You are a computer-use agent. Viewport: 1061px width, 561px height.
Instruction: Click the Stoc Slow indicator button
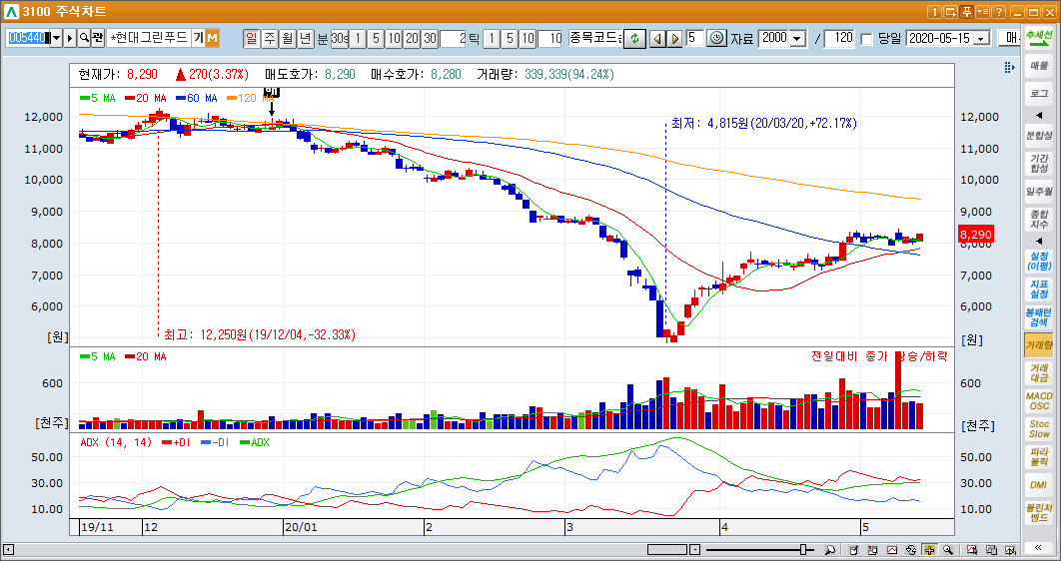click(1039, 428)
